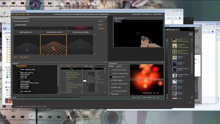Select emit_continuously emitter
This screenshot has width=220, height=124.
[26, 91]
